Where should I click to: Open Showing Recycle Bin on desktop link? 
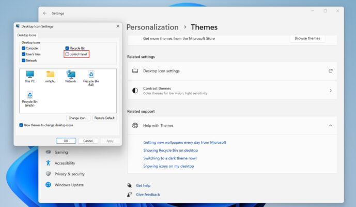171,150
